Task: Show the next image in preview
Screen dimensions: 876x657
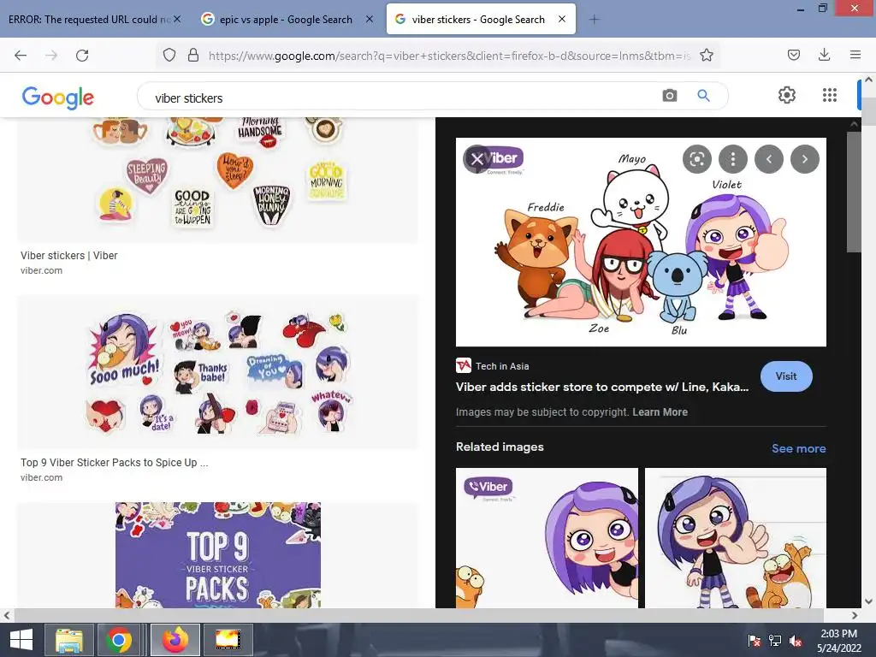Action: 804,159
